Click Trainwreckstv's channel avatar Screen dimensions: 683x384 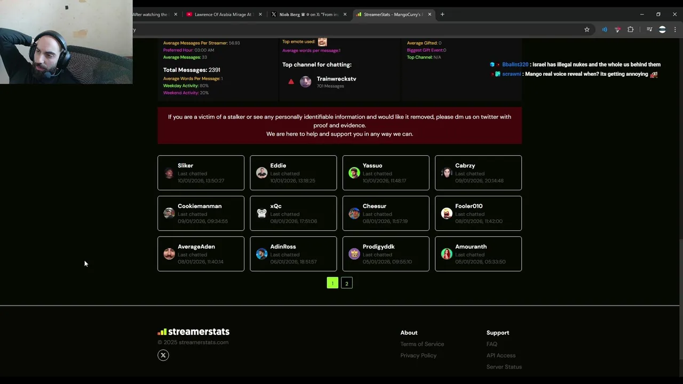[x=305, y=82]
